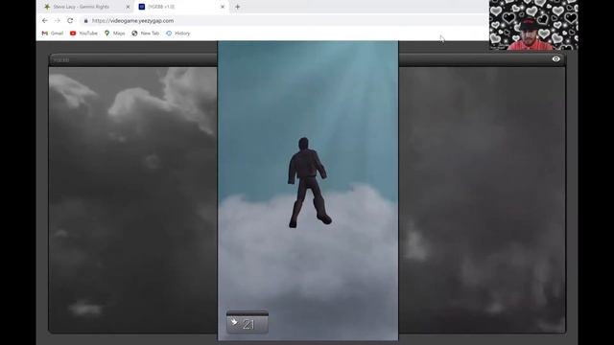Go back with the browser back arrow

45,21
